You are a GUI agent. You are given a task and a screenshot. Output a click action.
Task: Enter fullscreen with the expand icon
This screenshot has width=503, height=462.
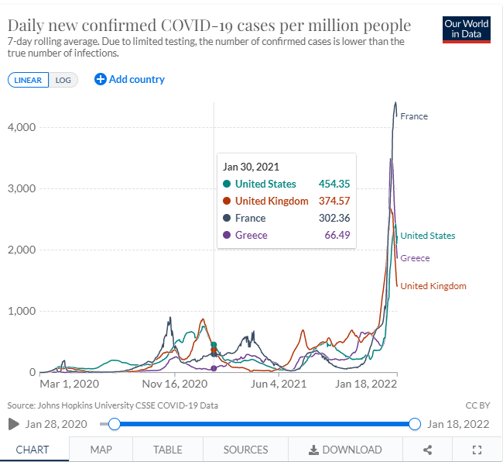[x=477, y=450]
